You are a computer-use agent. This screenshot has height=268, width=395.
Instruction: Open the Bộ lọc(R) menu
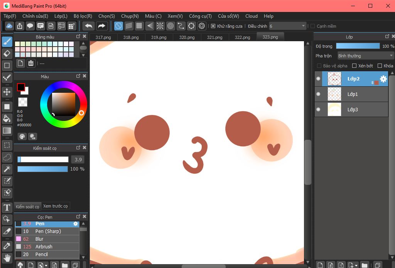[83, 16]
